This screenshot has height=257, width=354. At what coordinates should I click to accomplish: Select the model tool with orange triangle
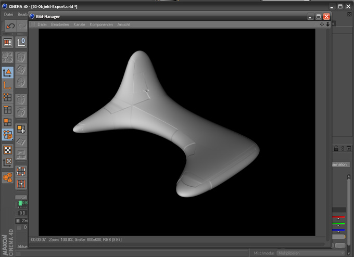point(7,72)
